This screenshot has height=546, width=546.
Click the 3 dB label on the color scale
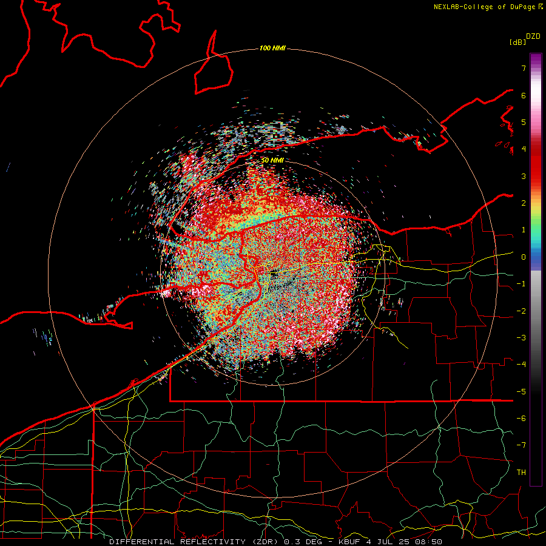524,176
